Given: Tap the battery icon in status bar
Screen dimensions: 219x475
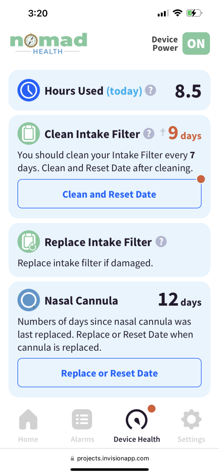Looking at the screenshot, I should pyautogui.click(x=194, y=13).
